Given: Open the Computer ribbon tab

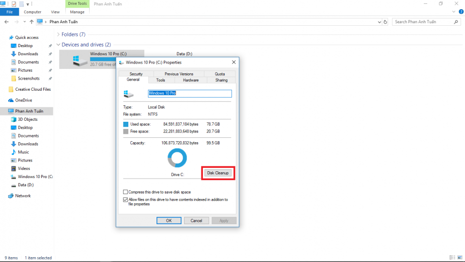Looking at the screenshot, I should [x=32, y=12].
